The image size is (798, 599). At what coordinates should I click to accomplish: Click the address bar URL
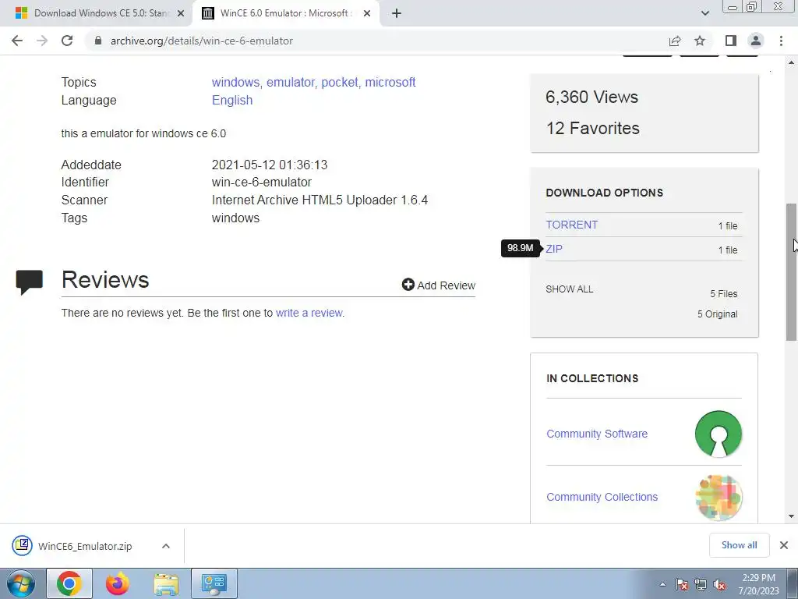click(202, 41)
